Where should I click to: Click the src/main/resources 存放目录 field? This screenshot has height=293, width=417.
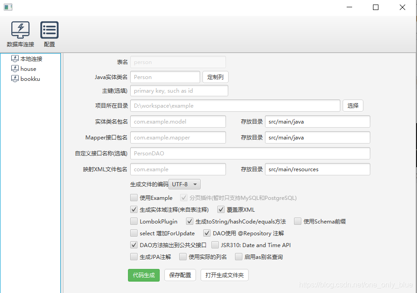(318, 169)
